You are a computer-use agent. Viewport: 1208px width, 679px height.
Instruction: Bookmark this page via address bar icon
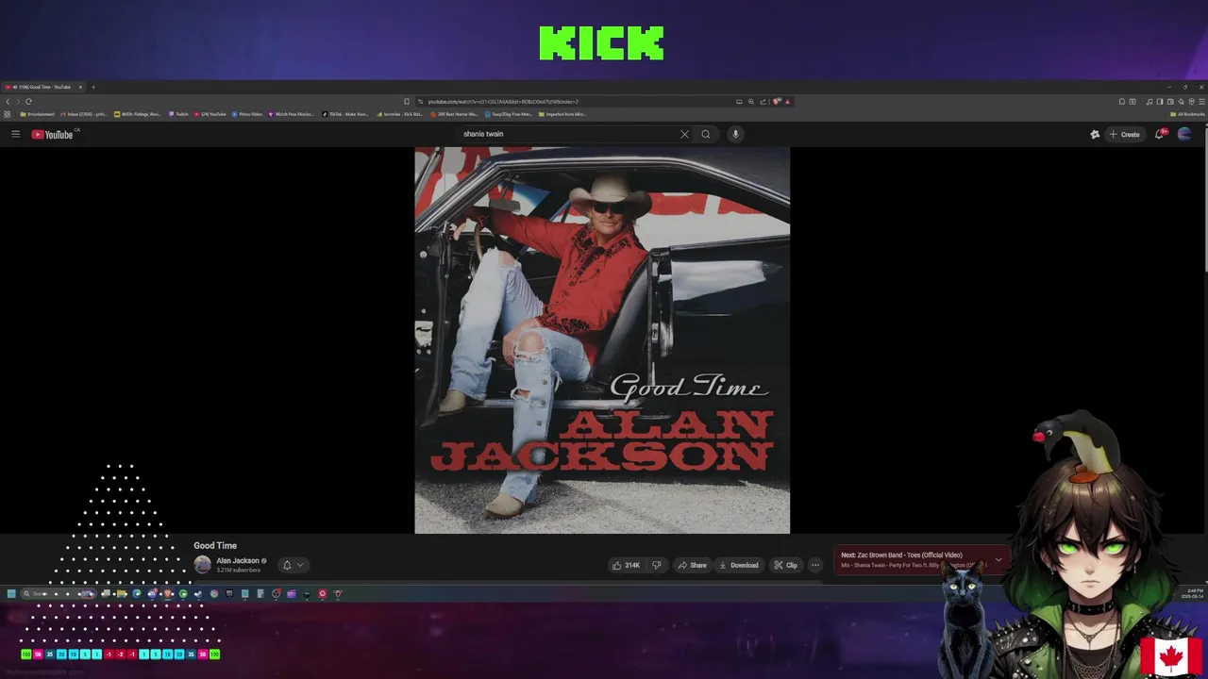click(407, 101)
